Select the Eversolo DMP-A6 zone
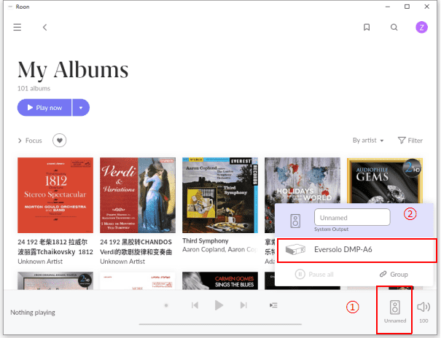This screenshot has width=441, height=338. click(356, 250)
